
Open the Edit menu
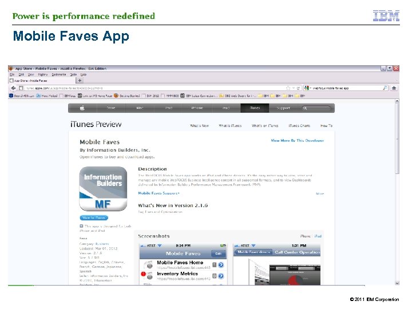click(x=21, y=74)
